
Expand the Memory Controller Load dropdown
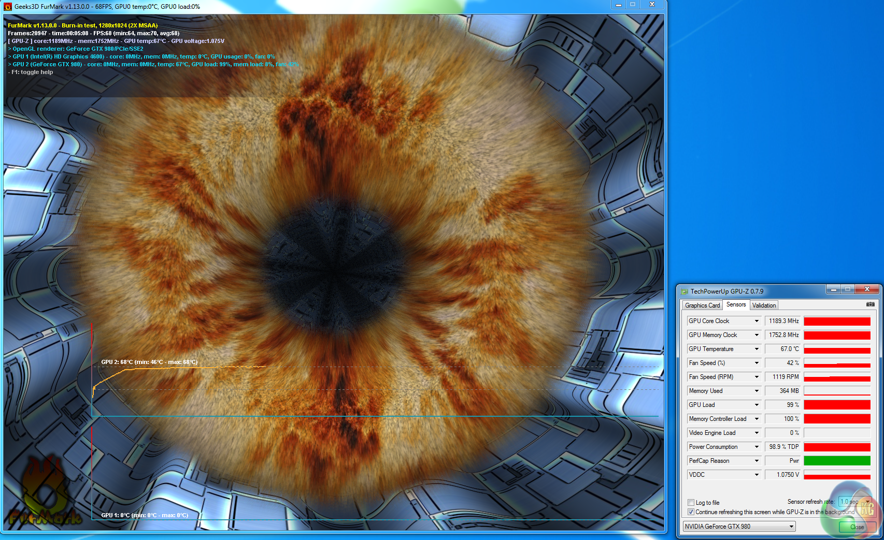point(757,419)
